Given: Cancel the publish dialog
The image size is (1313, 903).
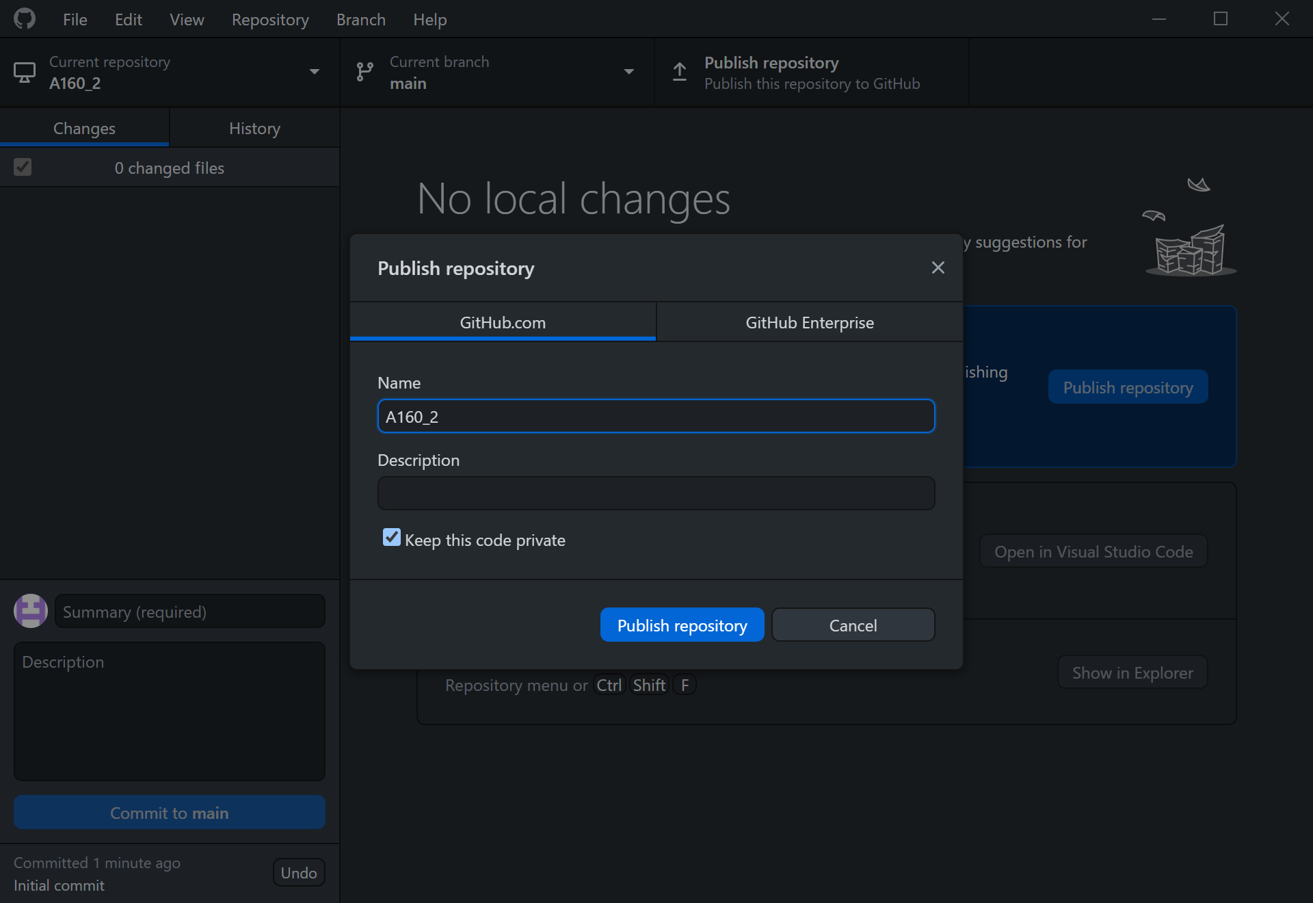Looking at the screenshot, I should pyautogui.click(x=853, y=625).
